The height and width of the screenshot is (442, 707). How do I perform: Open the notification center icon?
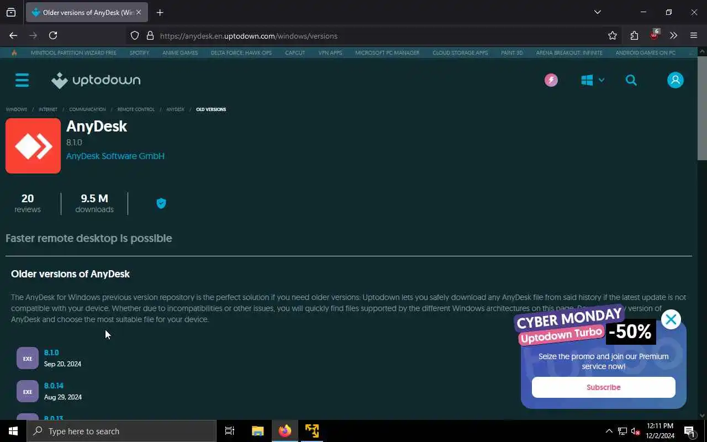[x=689, y=431]
